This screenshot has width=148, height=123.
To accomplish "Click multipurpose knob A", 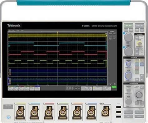I will click(x=129, y=37).
